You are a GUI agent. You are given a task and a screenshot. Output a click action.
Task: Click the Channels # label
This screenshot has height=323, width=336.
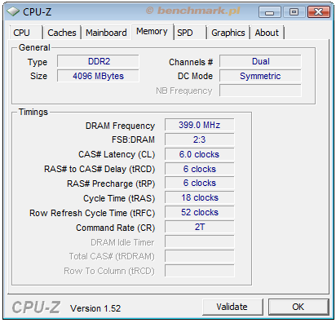(x=191, y=62)
